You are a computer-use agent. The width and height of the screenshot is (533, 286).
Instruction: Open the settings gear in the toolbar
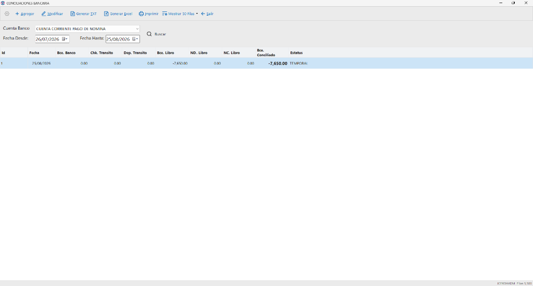tap(7, 14)
